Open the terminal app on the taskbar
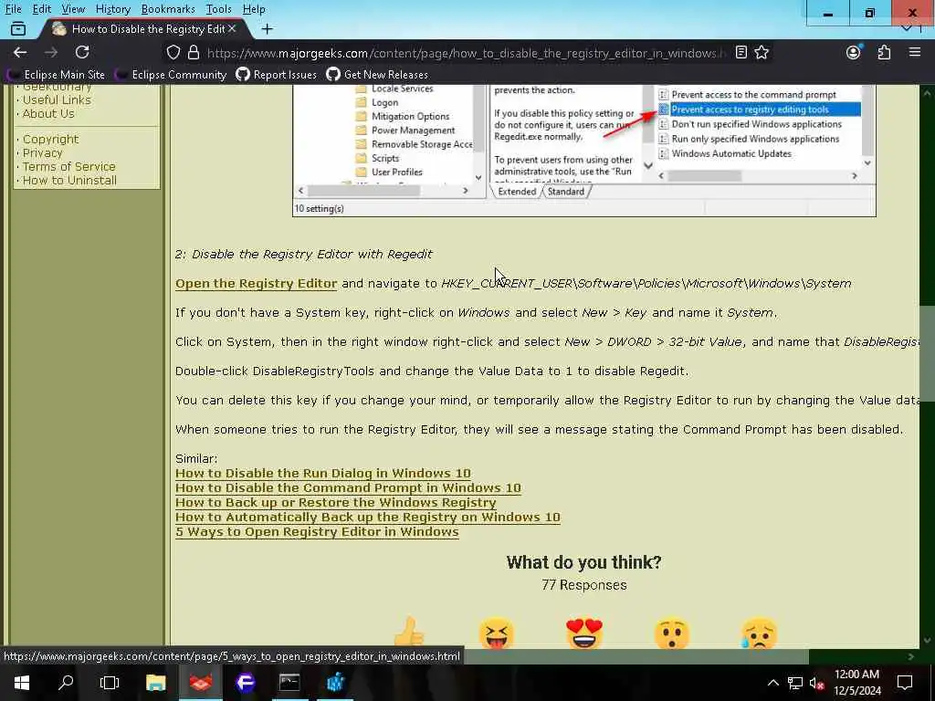Image resolution: width=935 pixels, height=701 pixels. click(x=289, y=683)
